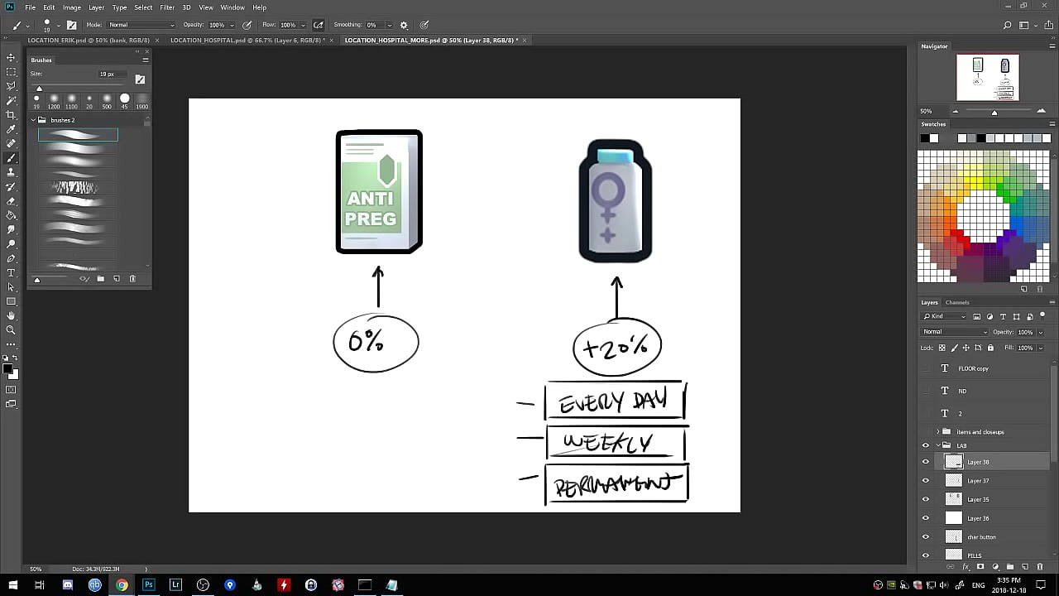Open smoothing options gear icon
The height and width of the screenshot is (596, 1059).
click(404, 26)
